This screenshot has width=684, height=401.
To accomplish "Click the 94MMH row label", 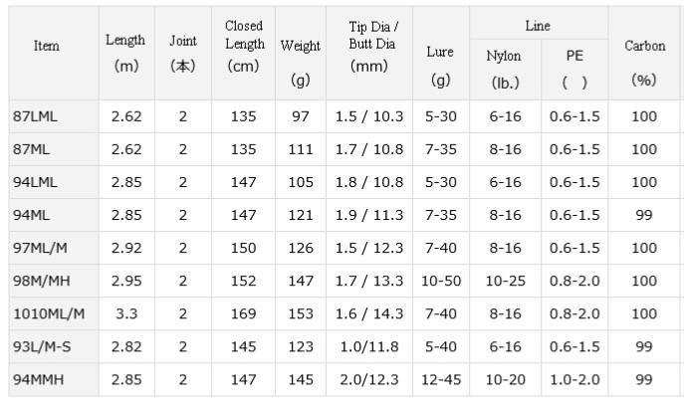I will 39,380.
